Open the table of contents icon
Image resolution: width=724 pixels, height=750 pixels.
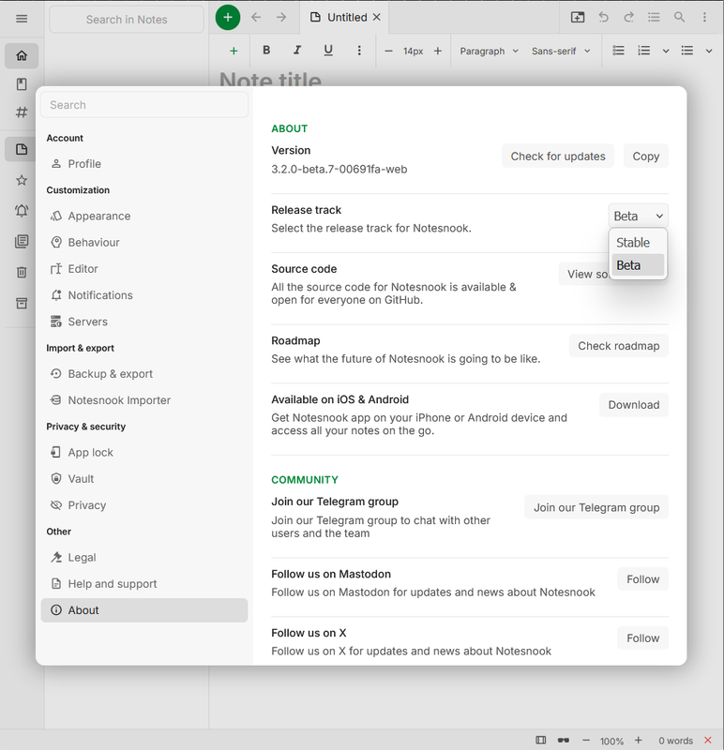(654, 17)
